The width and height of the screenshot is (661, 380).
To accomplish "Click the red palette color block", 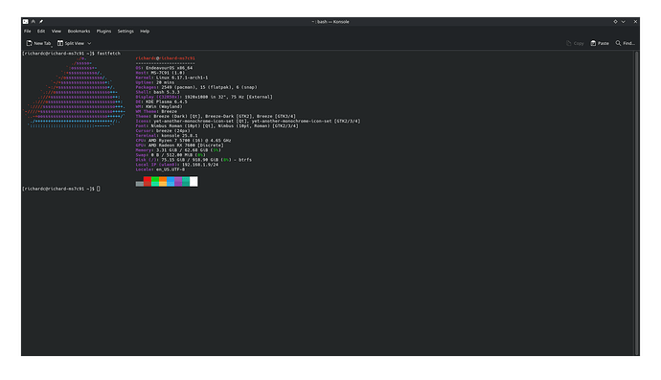I will tap(148, 181).
